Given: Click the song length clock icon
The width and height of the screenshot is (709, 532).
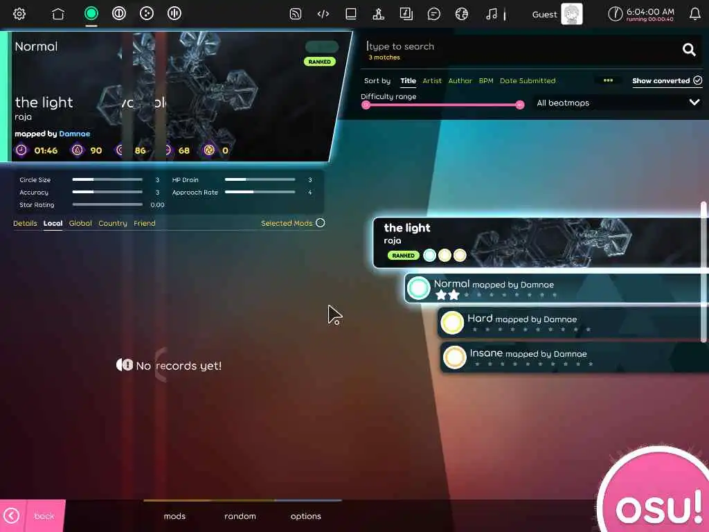Looking at the screenshot, I should (x=21, y=150).
